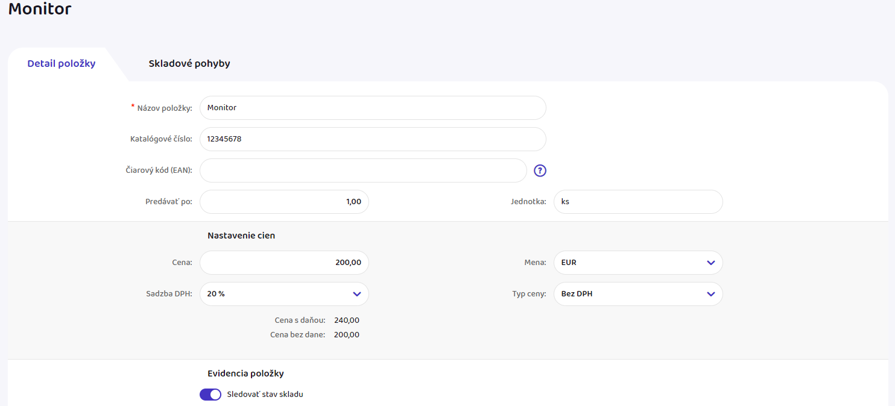Viewport: 895px width, 406px height.
Task: Click the Jednotka field containing ks
Action: coord(637,202)
